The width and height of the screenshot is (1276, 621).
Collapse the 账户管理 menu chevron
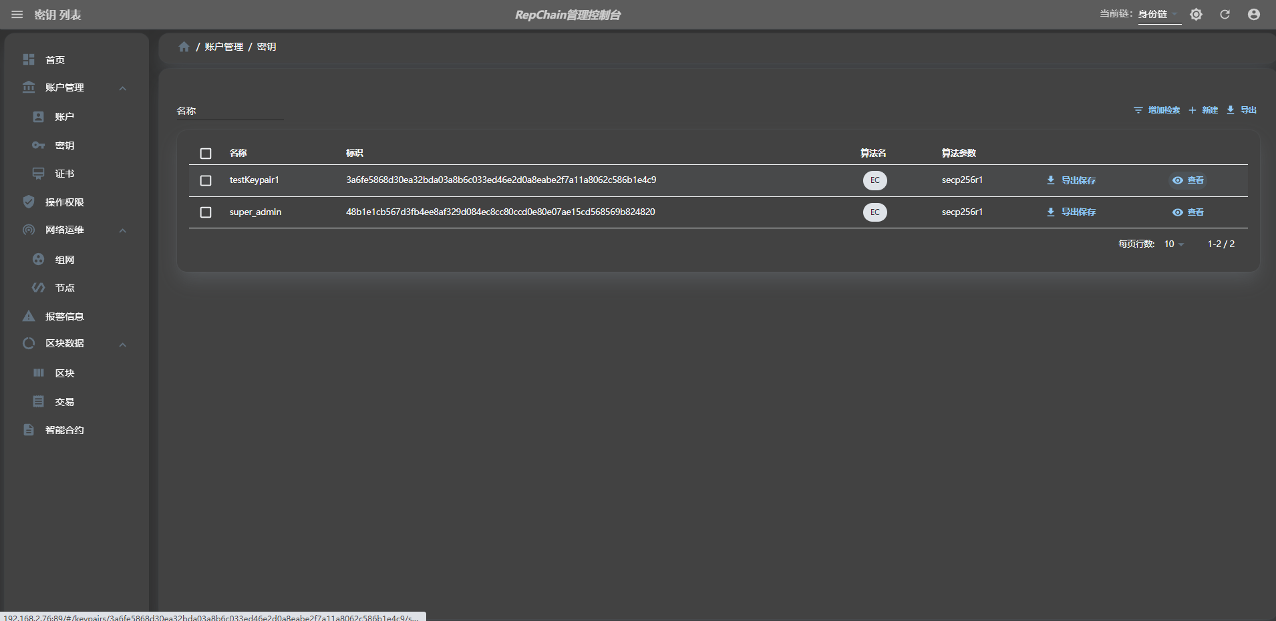coord(123,88)
